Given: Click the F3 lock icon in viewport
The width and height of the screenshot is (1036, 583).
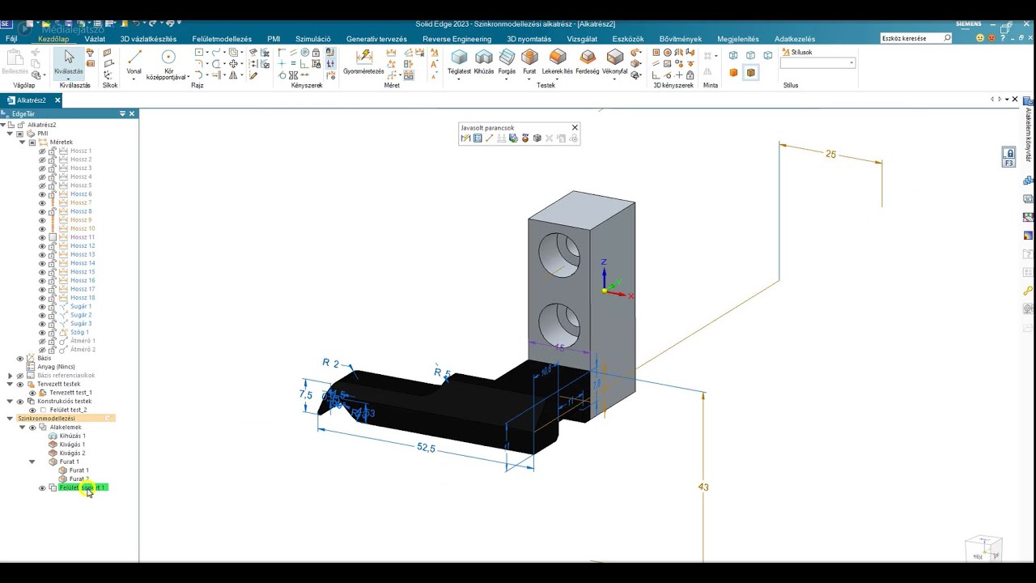Looking at the screenshot, I should click(1008, 157).
